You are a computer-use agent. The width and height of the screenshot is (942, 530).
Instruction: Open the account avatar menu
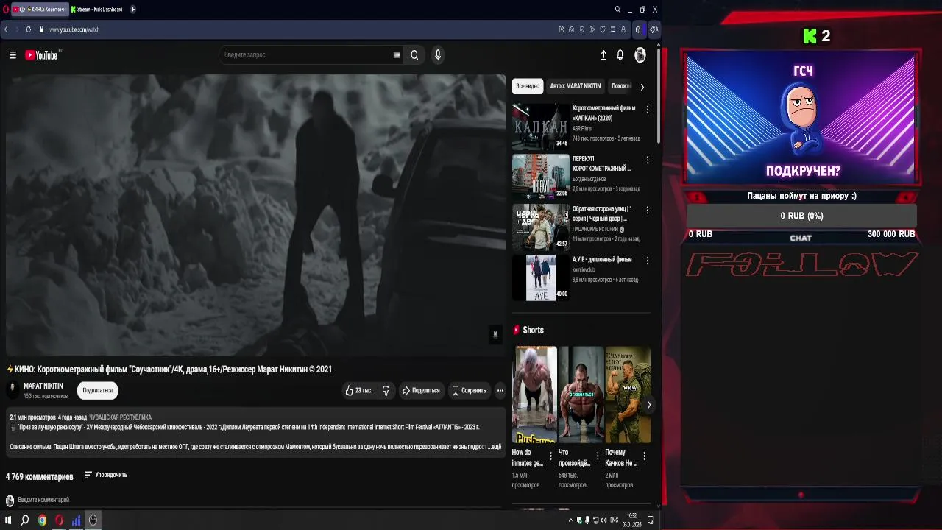(640, 55)
